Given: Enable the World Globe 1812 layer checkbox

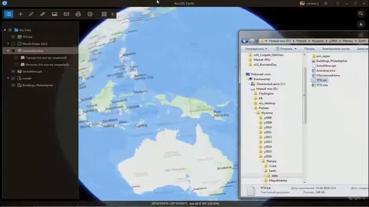Looking at the screenshot, I should [x=13, y=44].
